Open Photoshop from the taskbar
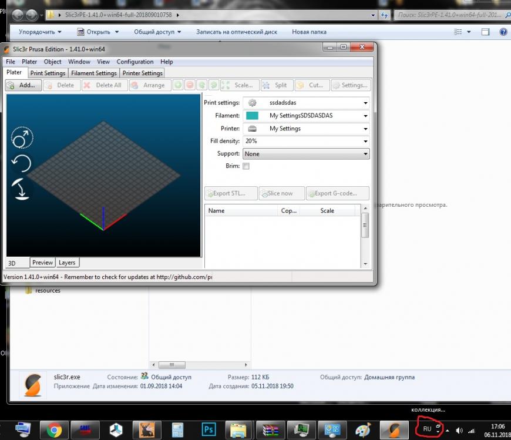This screenshot has height=440, width=511. pos(209,430)
